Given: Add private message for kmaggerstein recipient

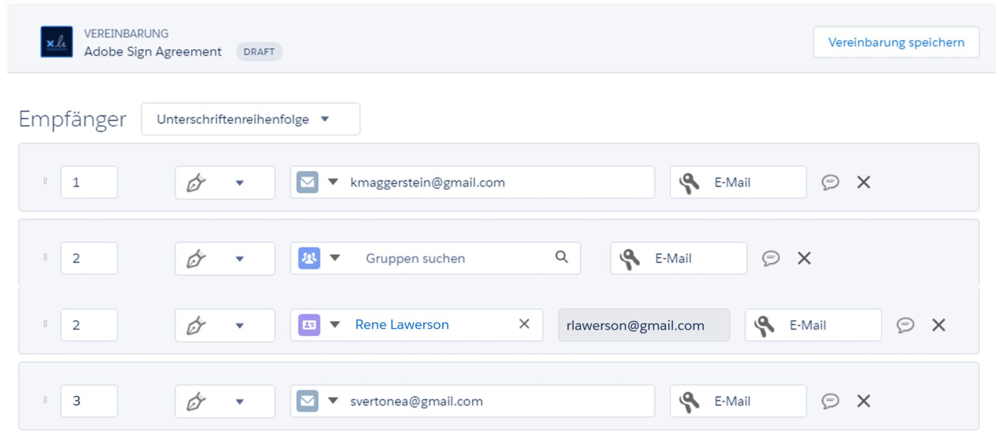Looking at the screenshot, I should (830, 182).
